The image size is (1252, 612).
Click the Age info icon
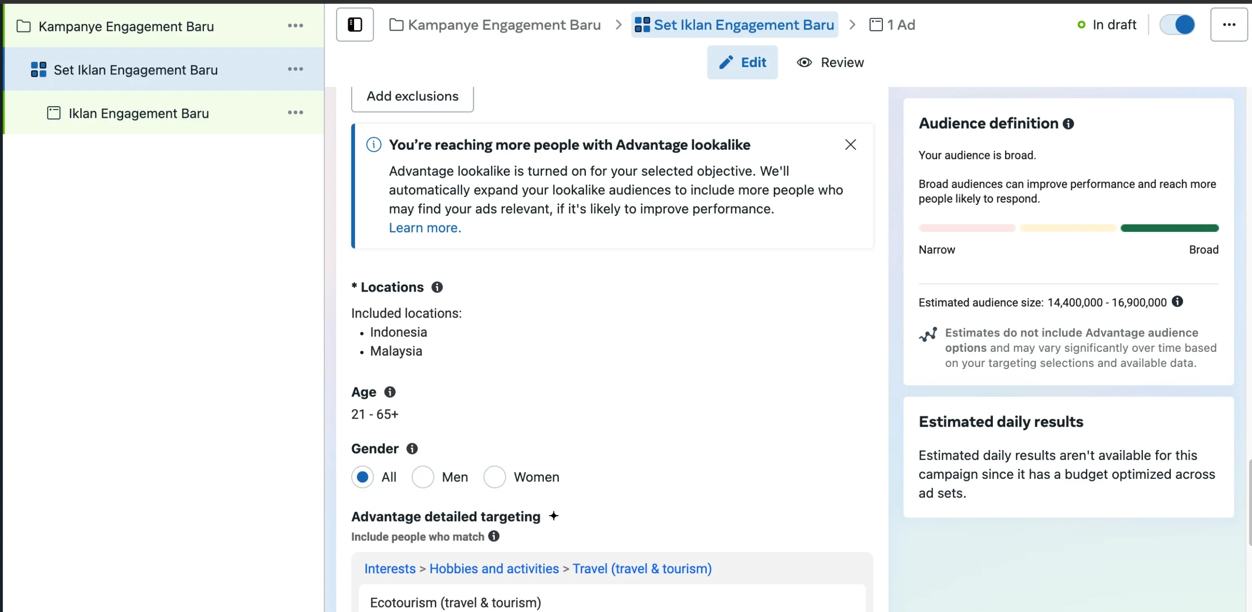pyautogui.click(x=390, y=392)
